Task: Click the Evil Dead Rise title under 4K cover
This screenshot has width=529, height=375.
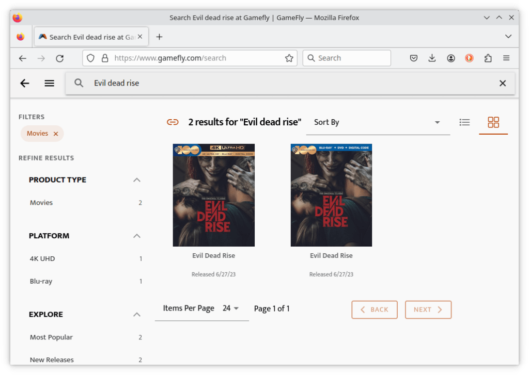Action: (x=213, y=256)
